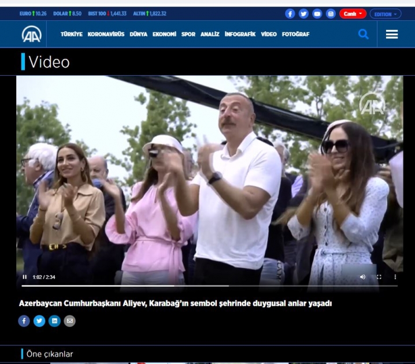Open the YouTube icon in top bar
The image size is (415, 364).
317,14
